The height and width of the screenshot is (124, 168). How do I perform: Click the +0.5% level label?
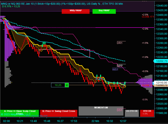pyautogui.click(x=145, y=71)
